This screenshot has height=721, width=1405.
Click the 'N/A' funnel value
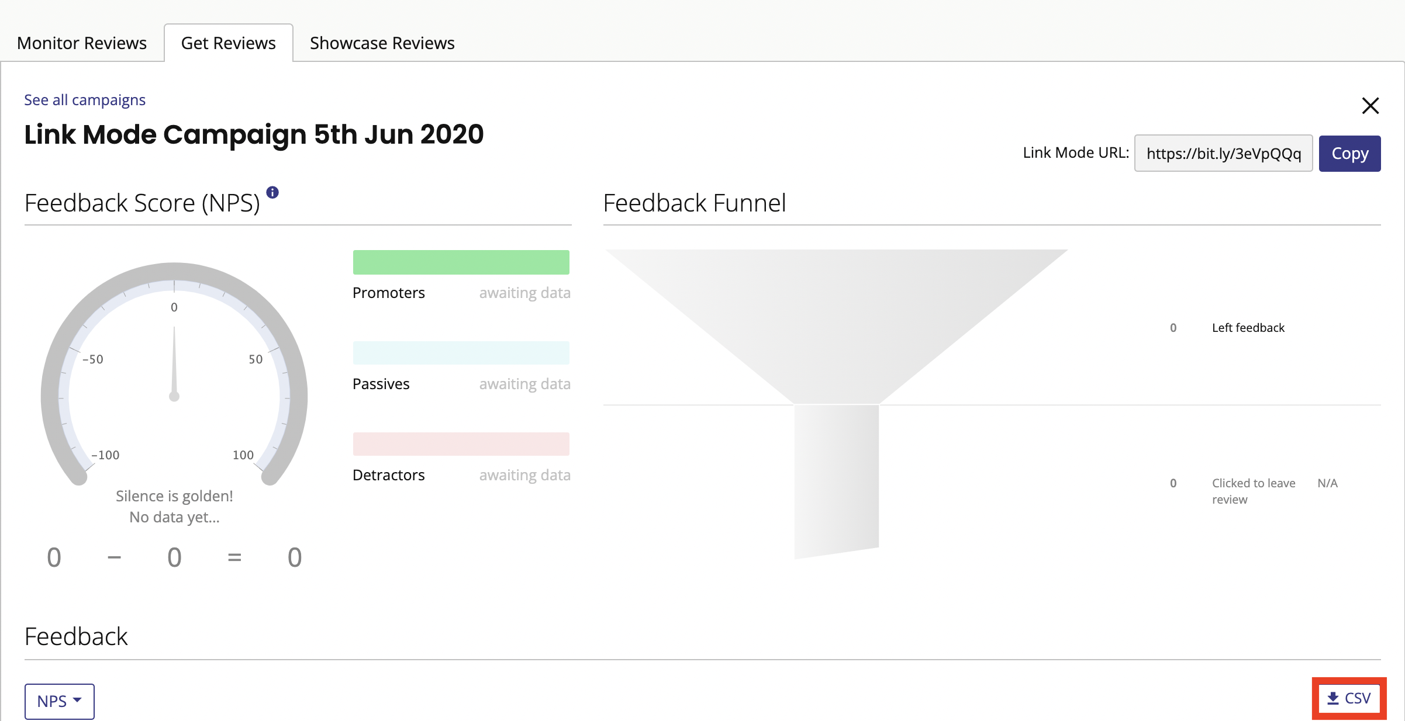(x=1327, y=483)
